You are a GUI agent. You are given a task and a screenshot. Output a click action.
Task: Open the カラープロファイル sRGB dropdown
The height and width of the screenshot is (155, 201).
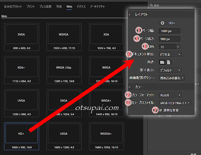(x=175, y=103)
